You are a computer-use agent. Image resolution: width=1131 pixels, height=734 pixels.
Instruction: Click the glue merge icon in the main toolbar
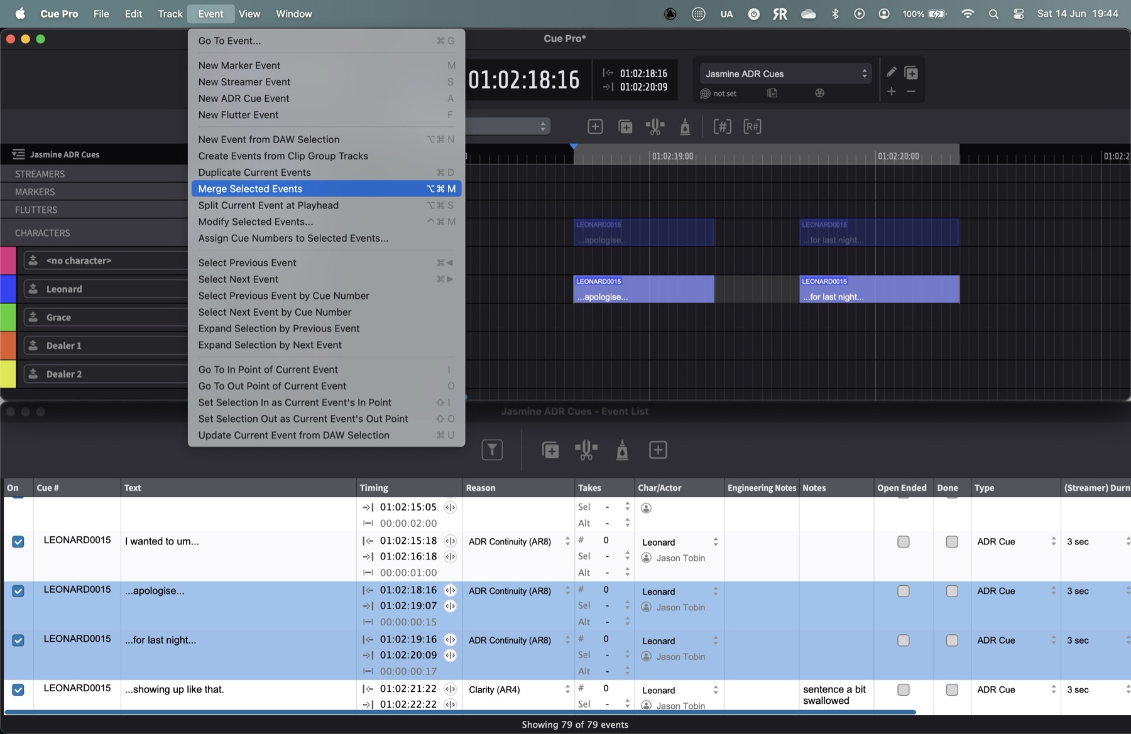pos(685,127)
